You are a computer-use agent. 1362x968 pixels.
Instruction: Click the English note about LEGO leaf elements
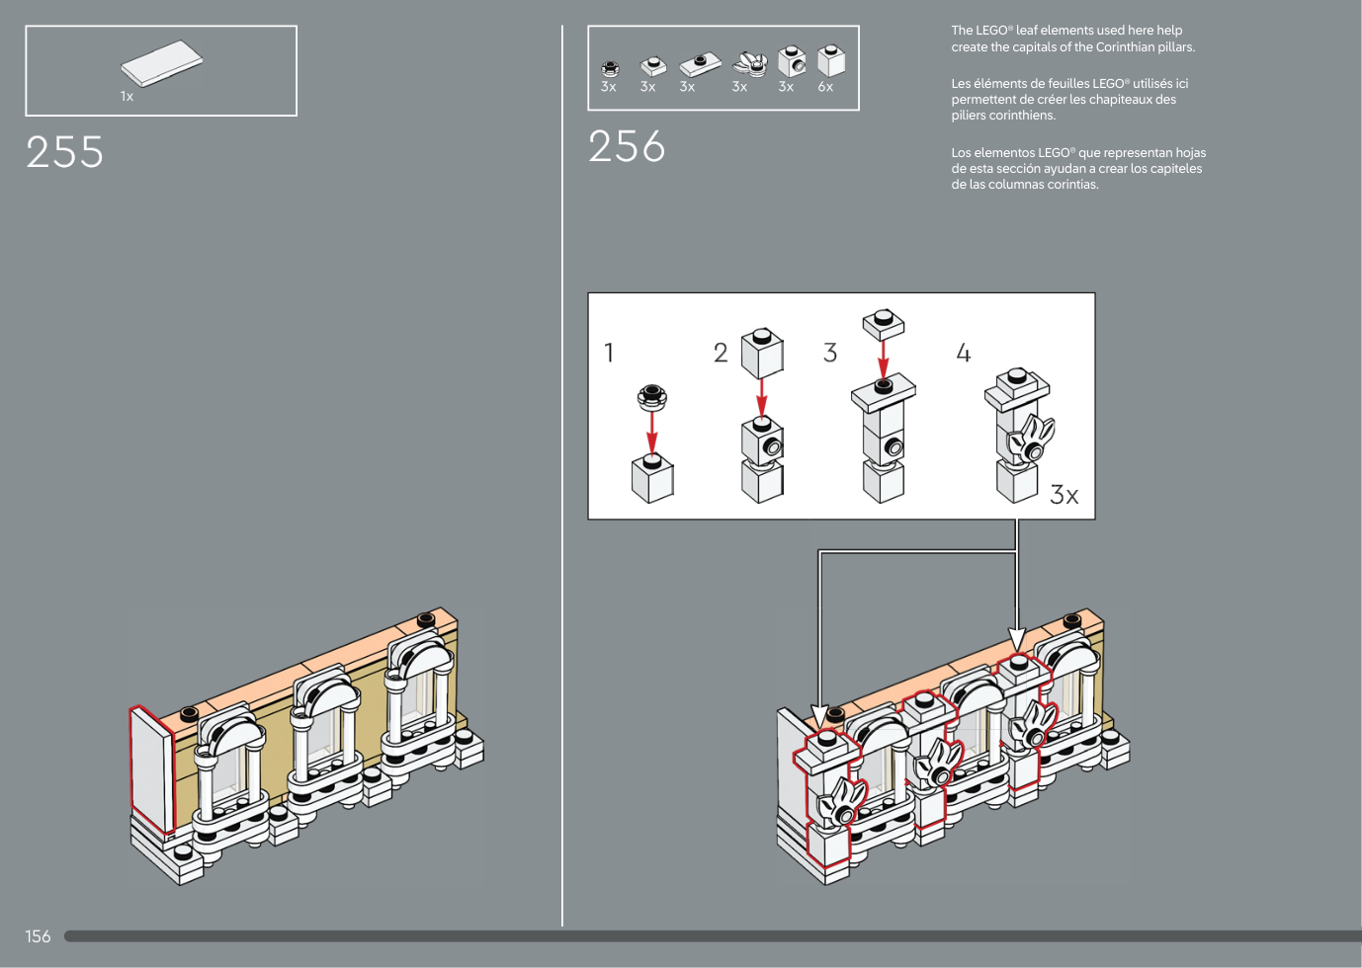[x=1073, y=39]
